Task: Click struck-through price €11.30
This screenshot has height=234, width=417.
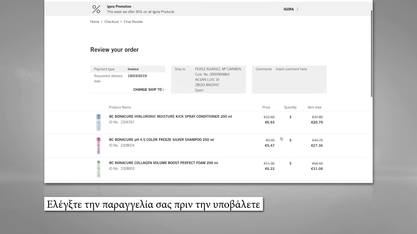Action: [x=269, y=163]
